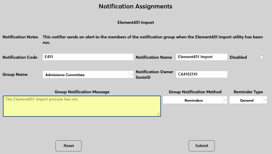Click the Notification Assignments page heading
The height and width of the screenshot is (154, 272).
135,6
